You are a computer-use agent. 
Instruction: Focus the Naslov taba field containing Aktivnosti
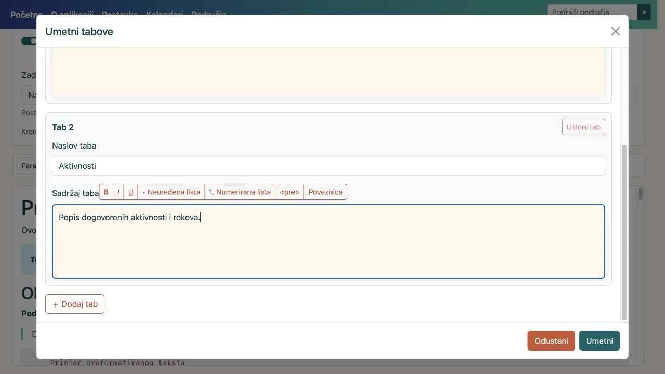coord(328,166)
